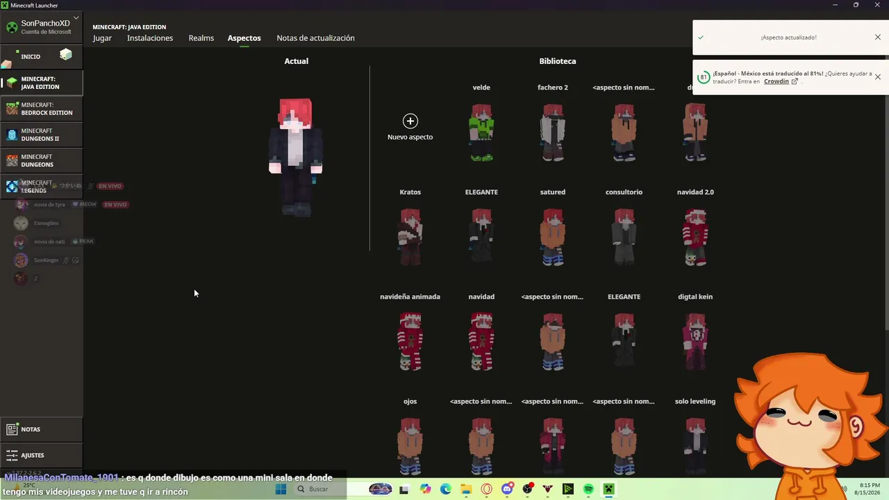The width and height of the screenshot is (889, 500).
Task: Click the Minecraft Launcher taskbar icon
Action: (609, 489)
